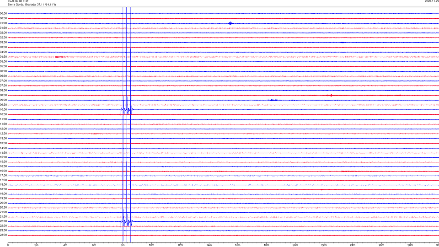Click the 17:00 trace time label
This screenshot has height=247, width=439.
[3, 176]
